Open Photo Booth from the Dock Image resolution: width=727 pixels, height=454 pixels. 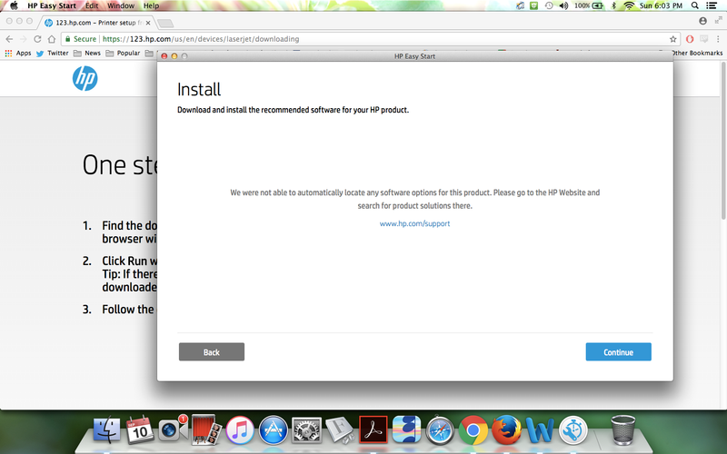(206, 429)
